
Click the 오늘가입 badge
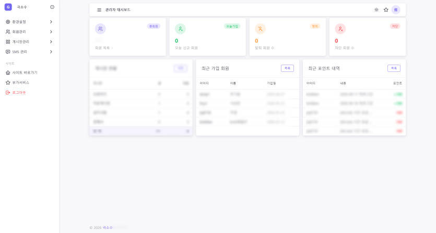(232, 26)
